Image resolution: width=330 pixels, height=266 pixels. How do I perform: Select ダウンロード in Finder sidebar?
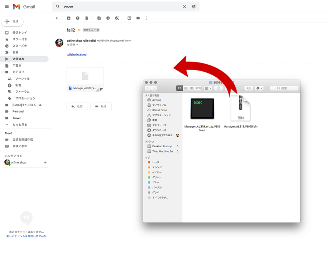(159, 130)
